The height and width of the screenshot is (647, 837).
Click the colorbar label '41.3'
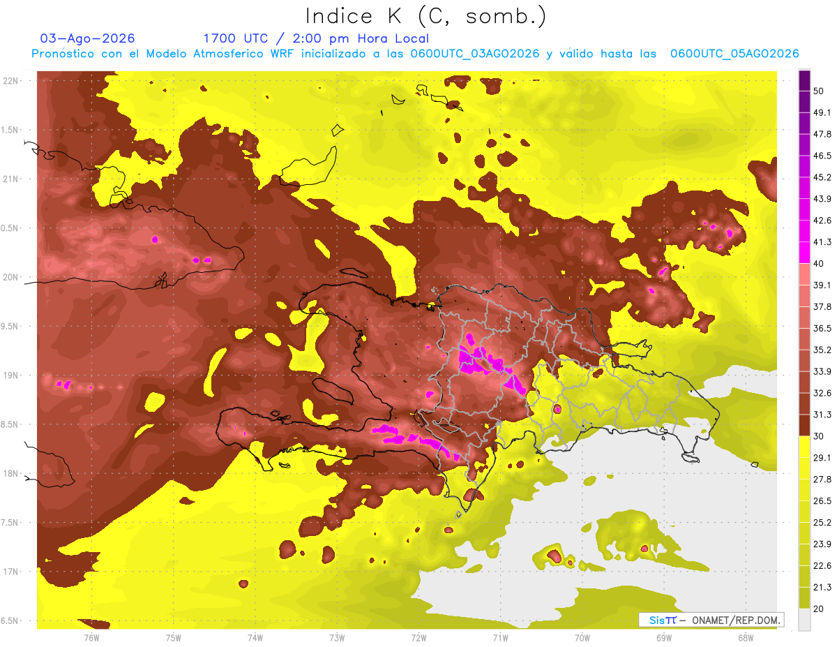[x=822, y=242]
